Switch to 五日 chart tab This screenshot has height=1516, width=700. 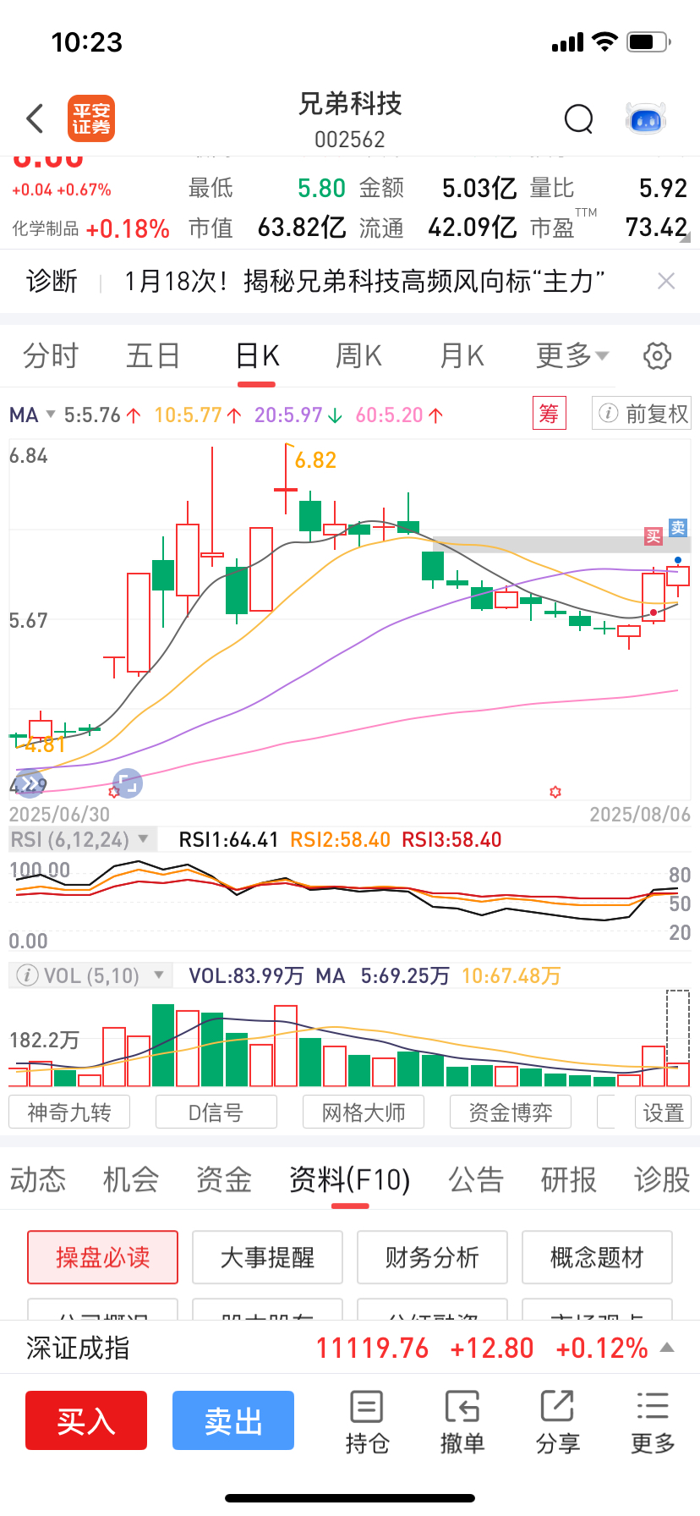click(153, 356)
